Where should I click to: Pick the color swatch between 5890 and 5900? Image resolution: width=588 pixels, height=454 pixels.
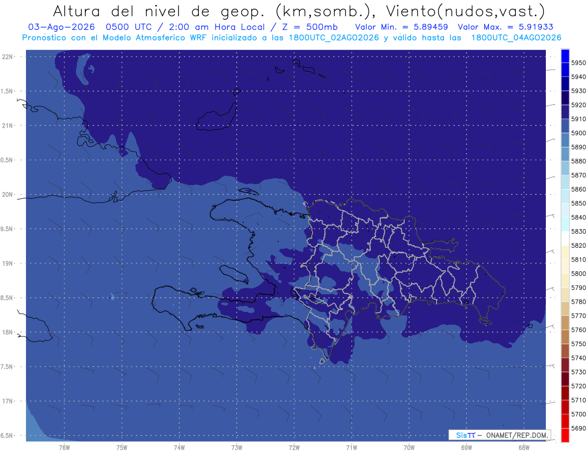tap(565, 140)
